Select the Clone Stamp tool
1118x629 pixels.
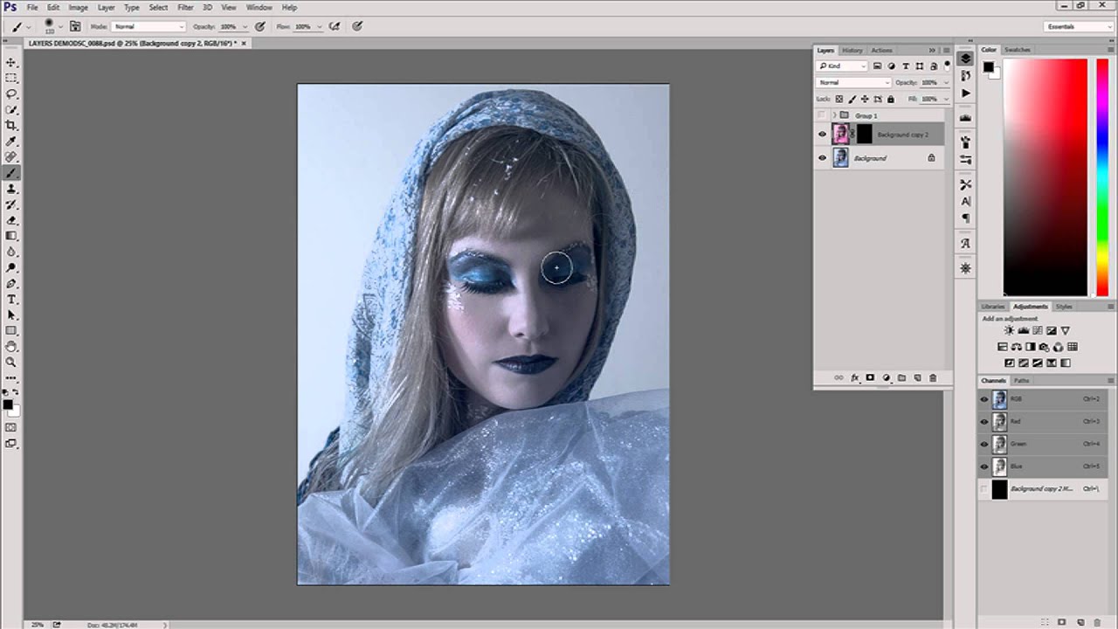click(x=11, y=189)
